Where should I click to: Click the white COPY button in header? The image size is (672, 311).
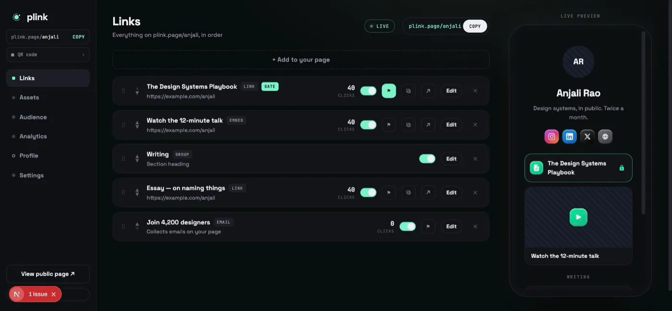click(x=475, y=26)
